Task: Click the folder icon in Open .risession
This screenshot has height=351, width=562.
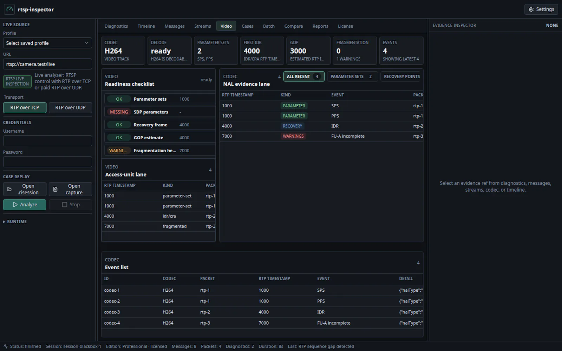Action: (9, 189)
